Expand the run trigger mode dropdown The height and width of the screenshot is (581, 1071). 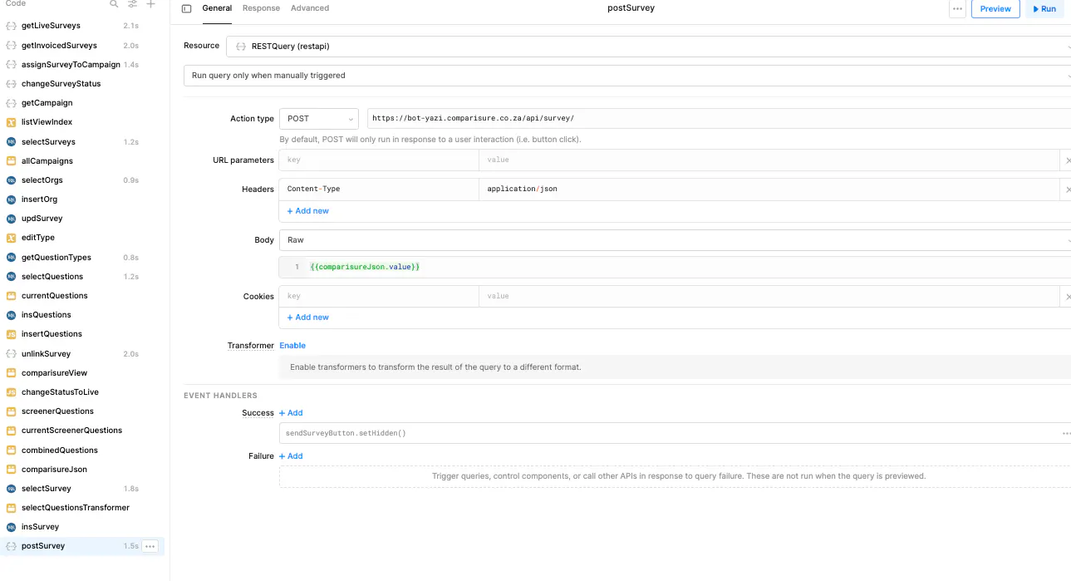tap(627, 76)
